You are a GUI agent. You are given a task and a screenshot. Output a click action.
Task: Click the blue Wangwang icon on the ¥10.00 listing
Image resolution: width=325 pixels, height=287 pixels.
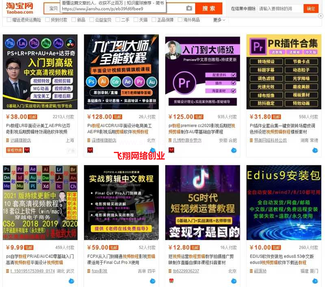[315, 281]
